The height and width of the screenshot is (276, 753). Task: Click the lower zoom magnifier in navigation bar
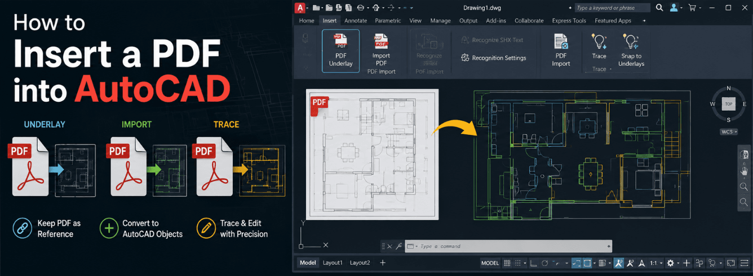[744, 202]
